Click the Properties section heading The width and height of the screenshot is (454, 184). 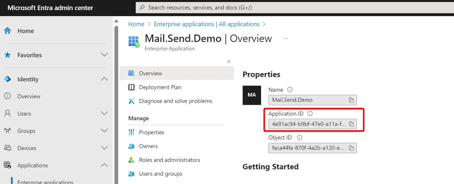[x=261, y=74]
